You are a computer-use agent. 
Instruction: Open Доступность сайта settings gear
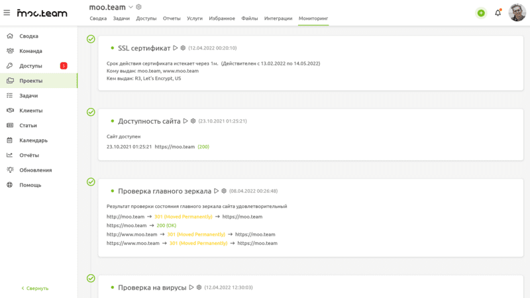193,121
